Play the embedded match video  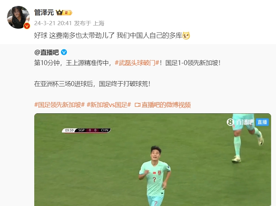point(153,159)
